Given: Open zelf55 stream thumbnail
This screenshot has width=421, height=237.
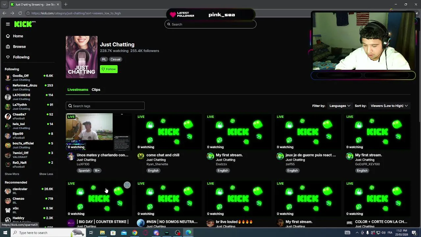Looking at the screenshot, I should tap(308, 132).
